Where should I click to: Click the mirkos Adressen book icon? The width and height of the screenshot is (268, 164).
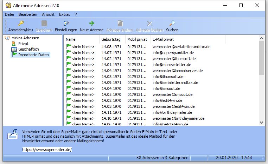click(x=7, y=38)
